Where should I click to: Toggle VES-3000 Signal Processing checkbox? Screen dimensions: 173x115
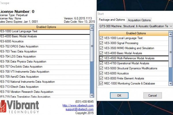101,43
